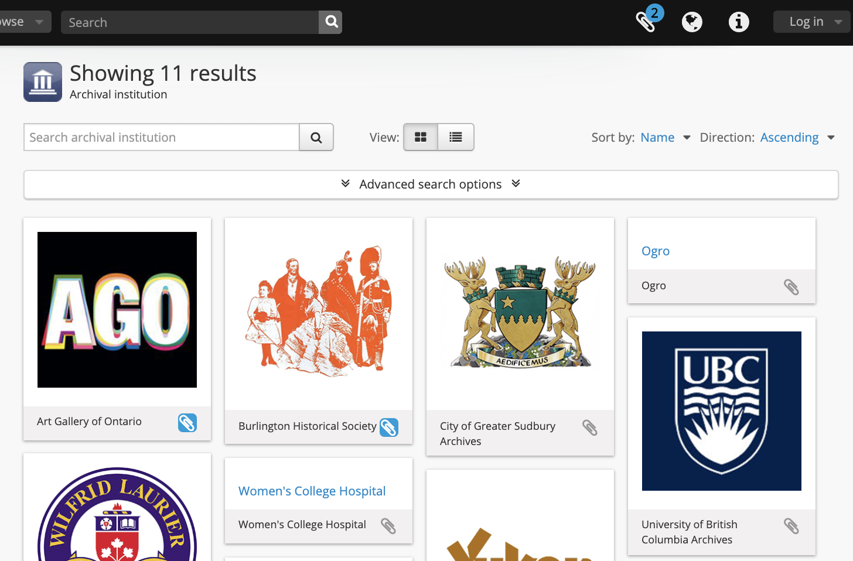Click the Search archival institution field
This screenshot has height=561, width=853.
tap(162, 138)
